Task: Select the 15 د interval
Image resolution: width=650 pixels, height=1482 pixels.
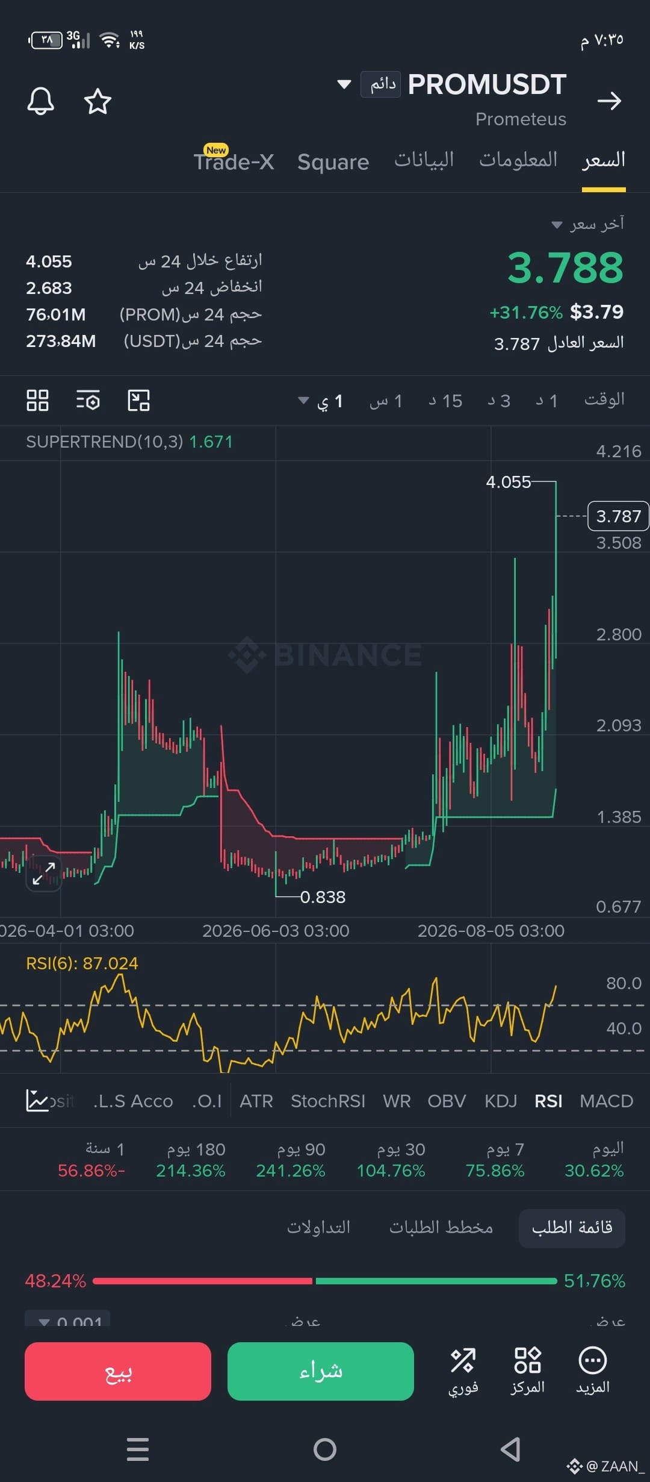Action: [445, 401]
